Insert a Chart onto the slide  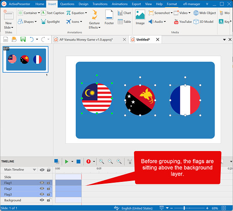124,13
